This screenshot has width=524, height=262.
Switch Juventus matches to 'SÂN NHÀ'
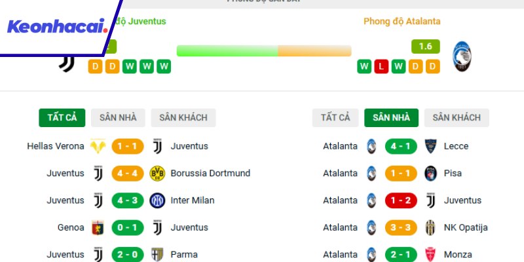point(118,118)
